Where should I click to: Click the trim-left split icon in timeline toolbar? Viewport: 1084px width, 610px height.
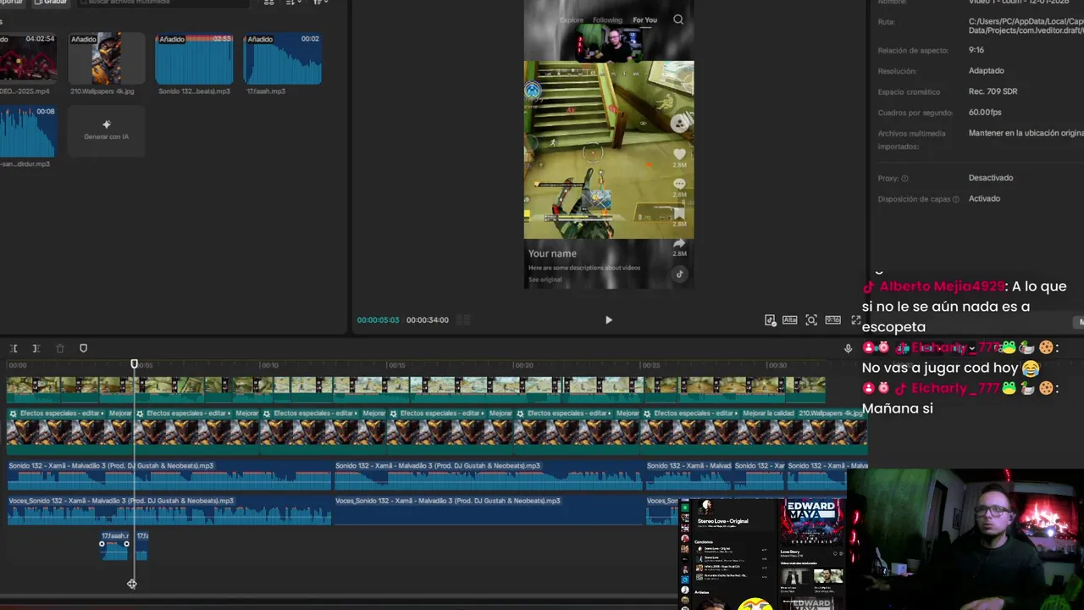tap(14, 348)
